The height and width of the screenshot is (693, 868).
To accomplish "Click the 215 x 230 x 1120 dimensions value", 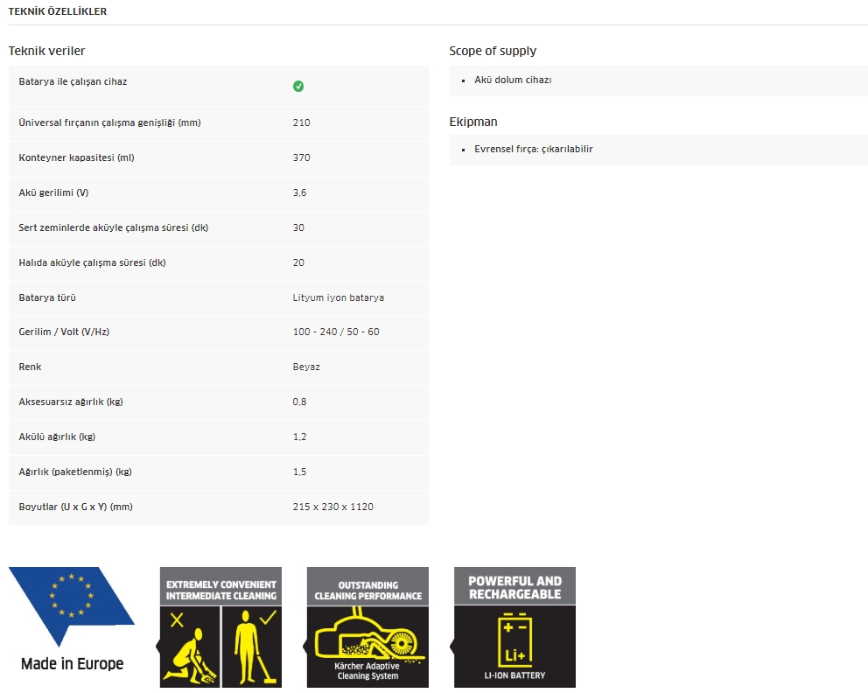I will click(332, 507).
